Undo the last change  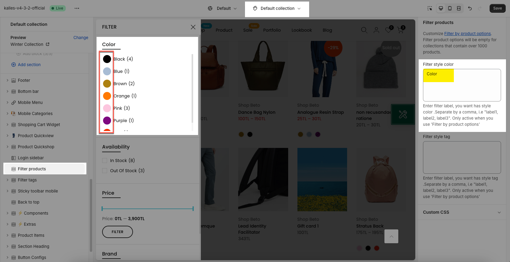(470, 8)
